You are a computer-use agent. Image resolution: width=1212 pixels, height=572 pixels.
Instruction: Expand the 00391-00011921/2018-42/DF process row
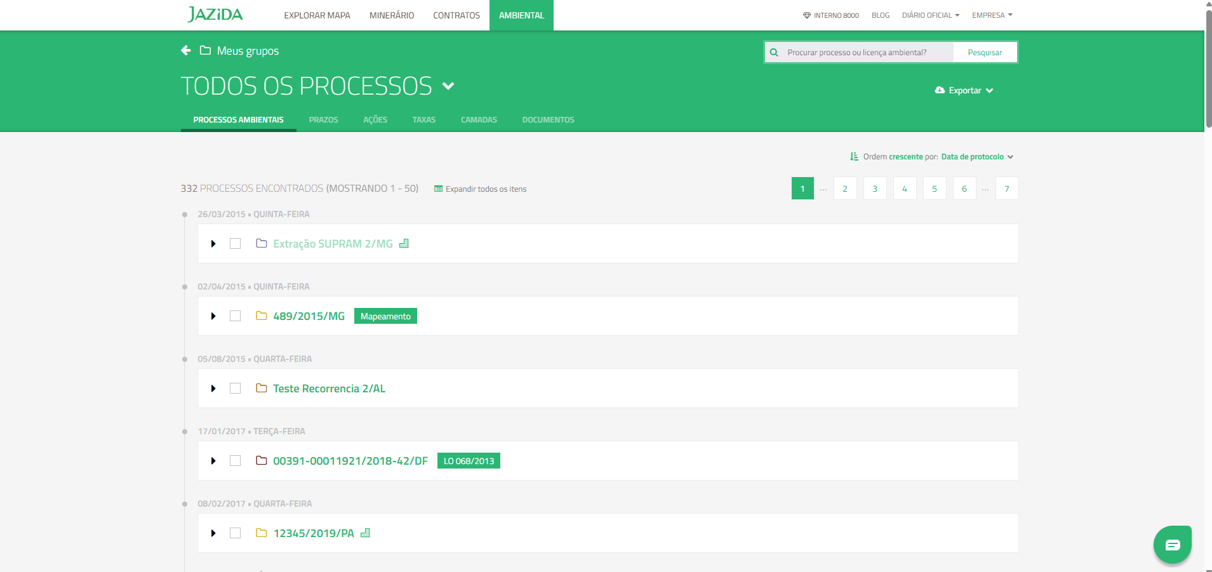tap(213, 461)
